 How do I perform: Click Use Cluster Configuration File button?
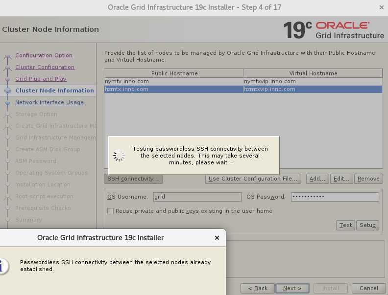pos(253,179)
